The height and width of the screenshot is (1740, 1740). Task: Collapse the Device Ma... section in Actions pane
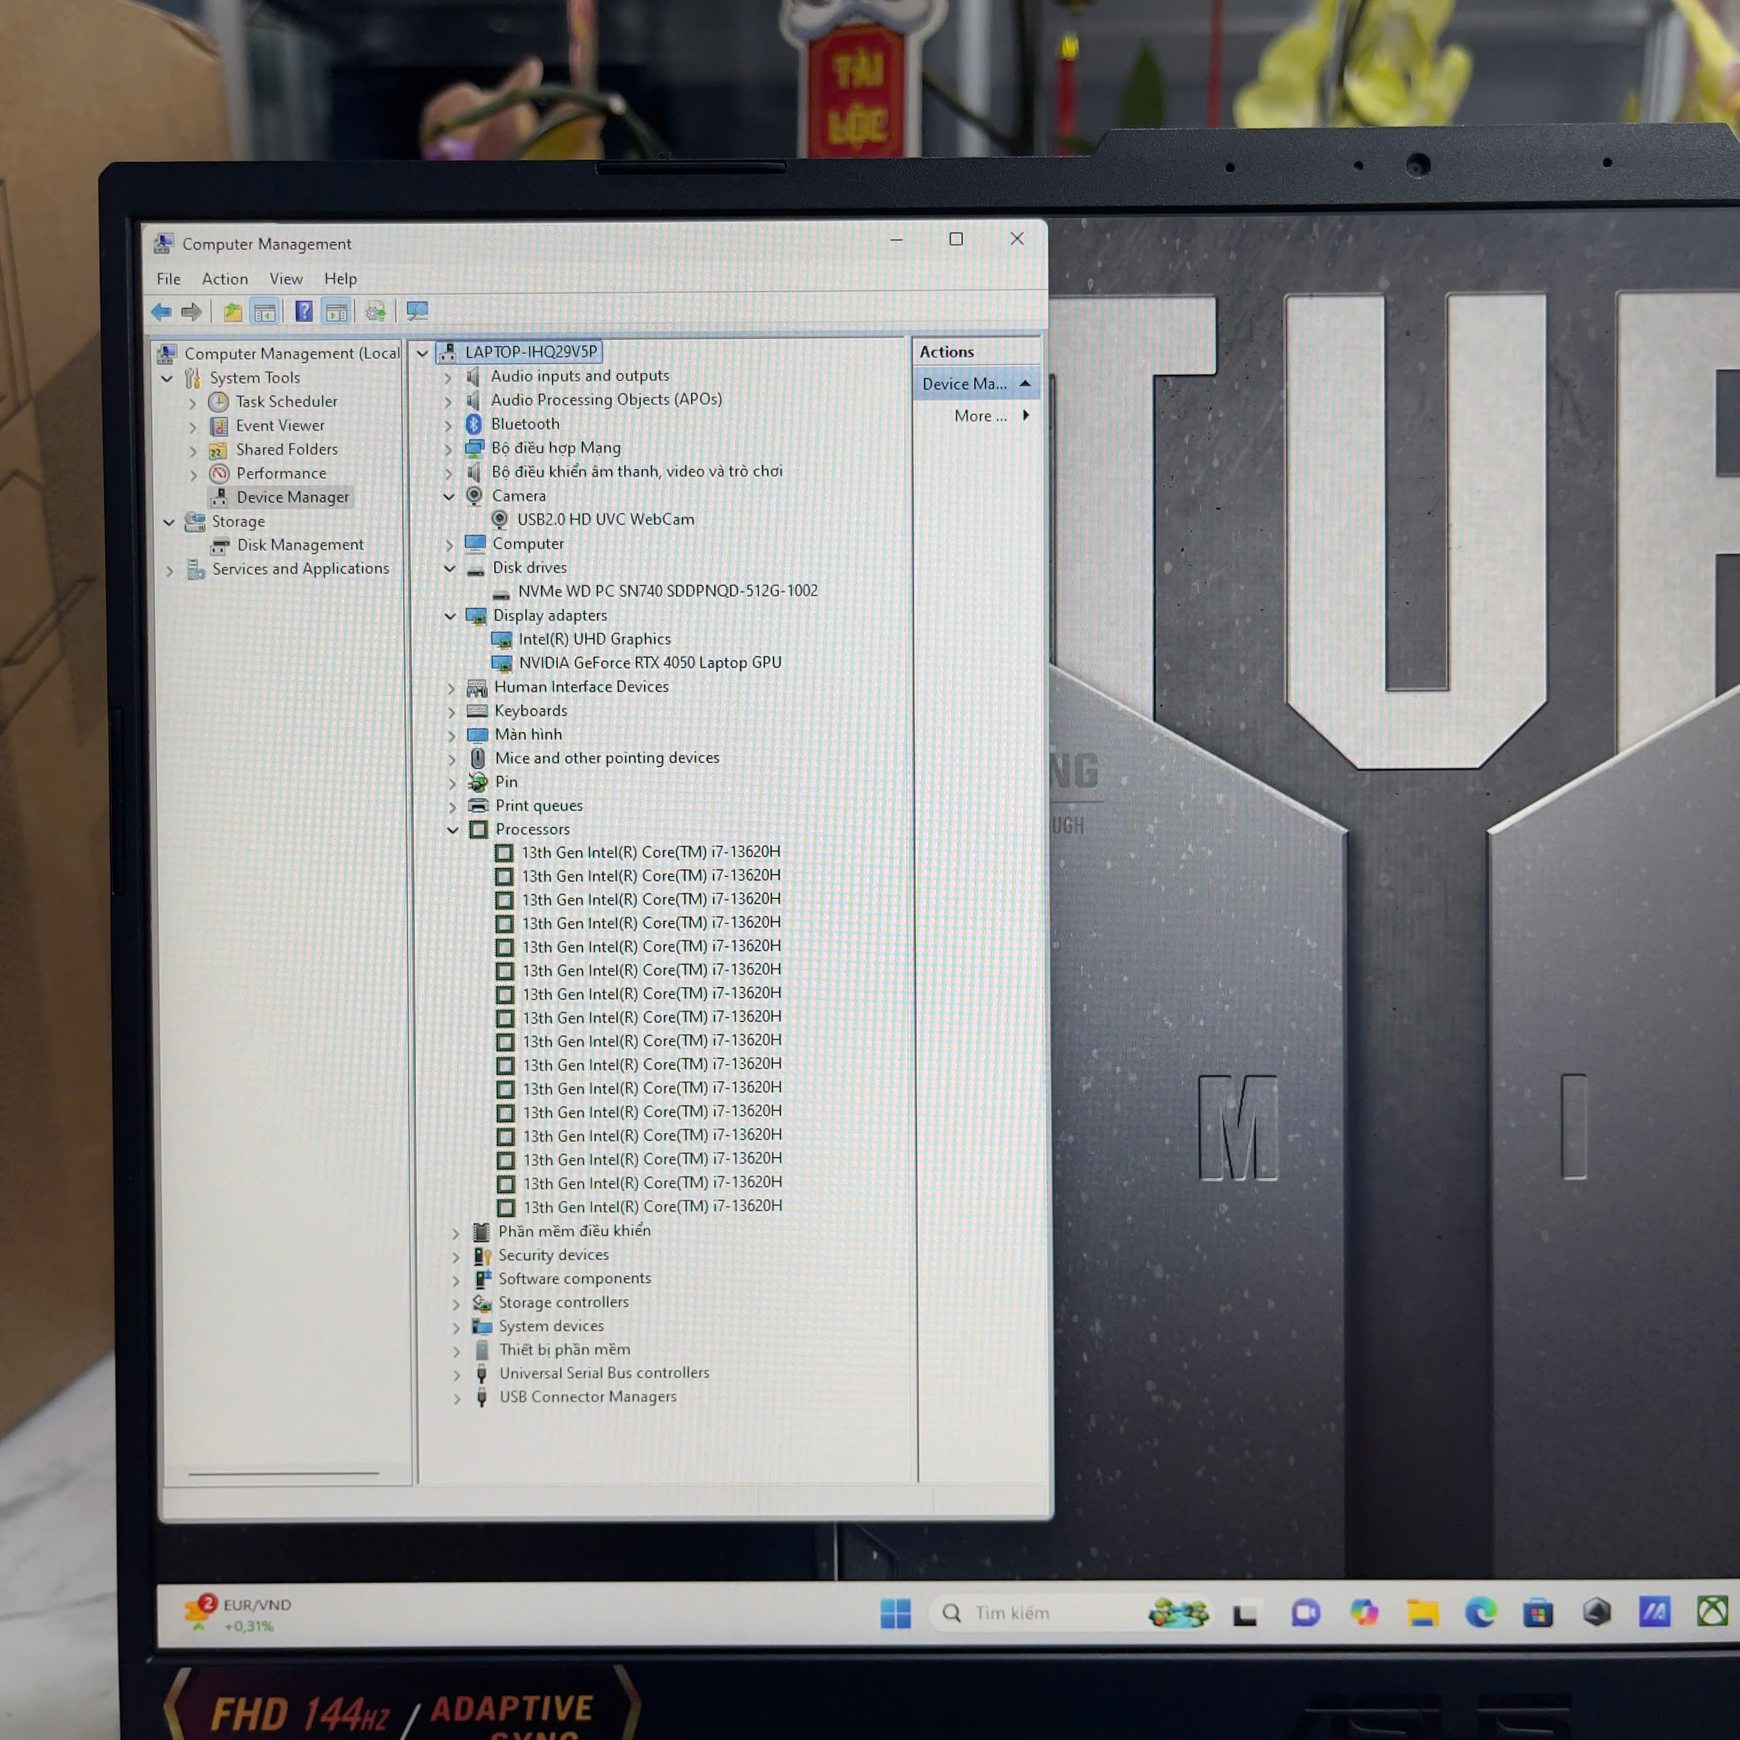pyautogui.click(x=1025, y=383)
